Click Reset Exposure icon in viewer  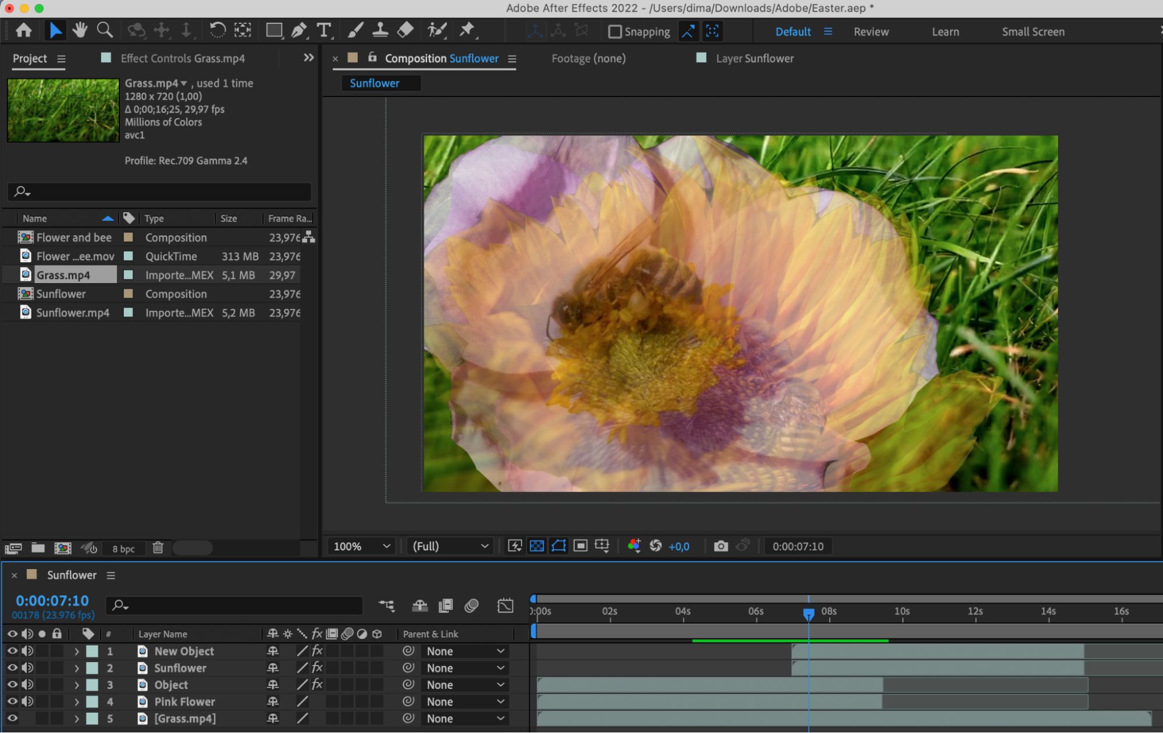pos(656,546)
